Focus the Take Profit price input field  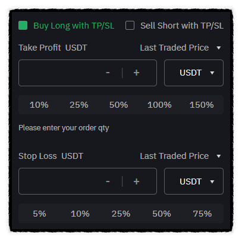coord(61,73)
